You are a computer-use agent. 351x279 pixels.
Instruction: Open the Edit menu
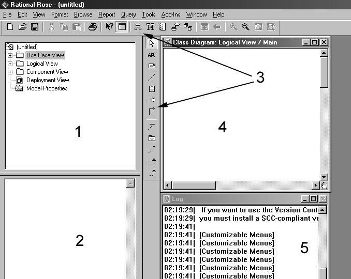(x=22, y=14)
